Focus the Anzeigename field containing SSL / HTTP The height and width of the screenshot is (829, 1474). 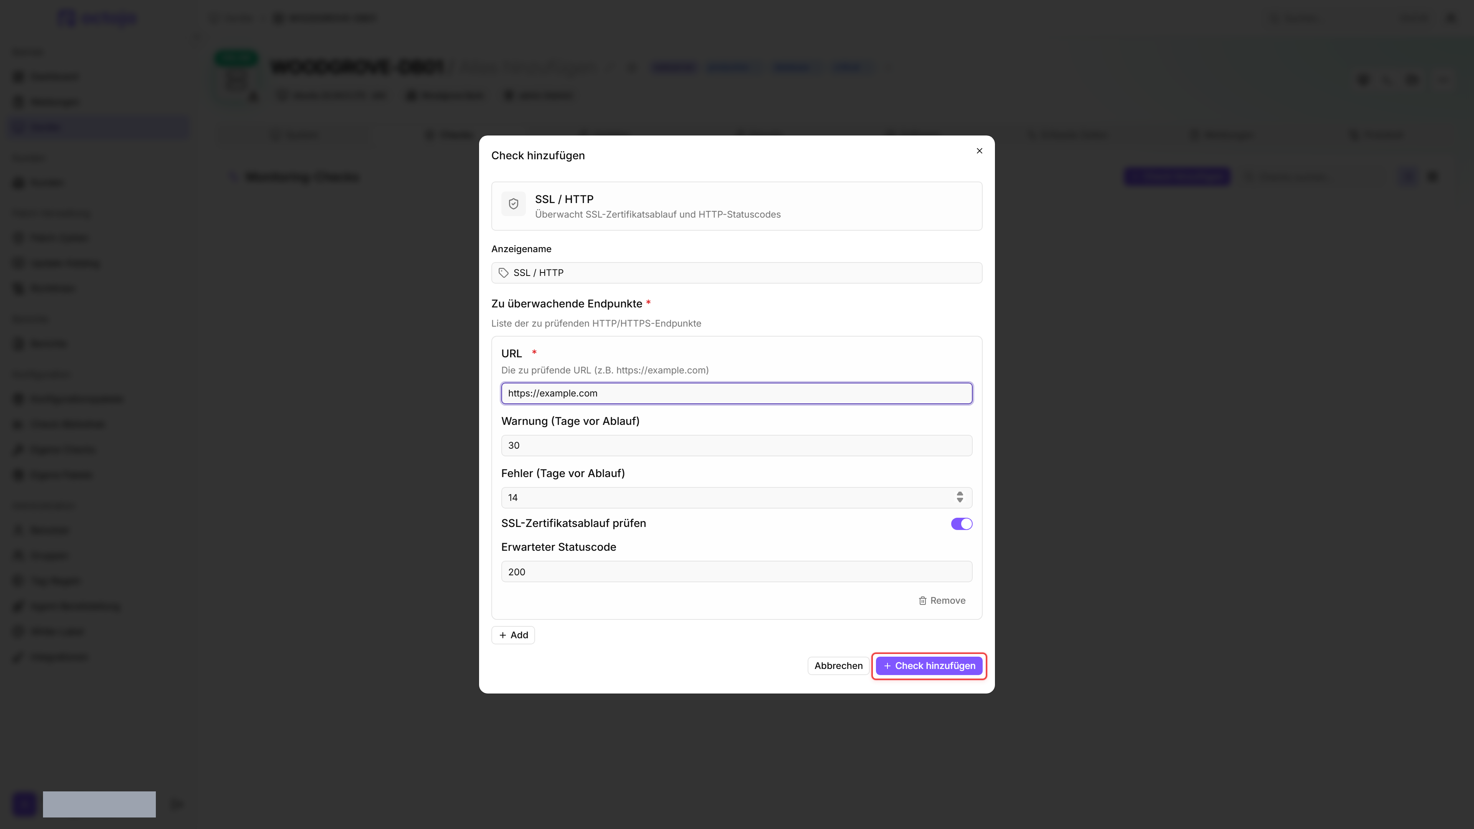point(737,273)
